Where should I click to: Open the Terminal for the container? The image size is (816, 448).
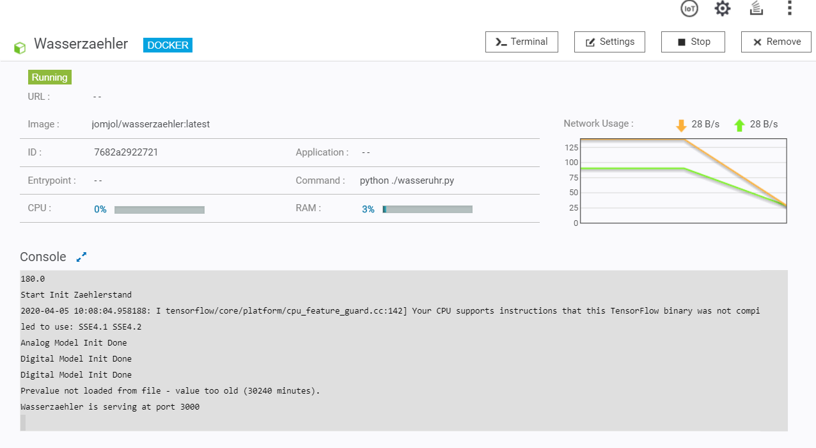[521, 42]
